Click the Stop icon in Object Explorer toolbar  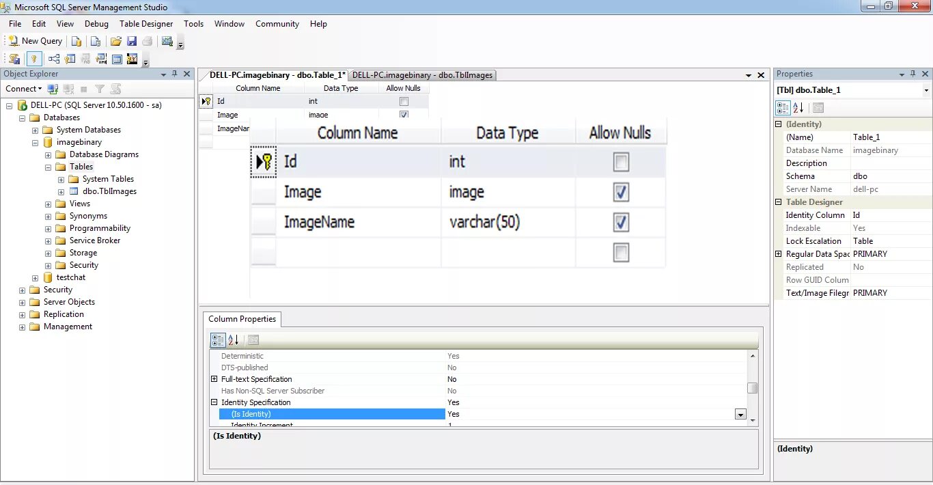[84, 89]
